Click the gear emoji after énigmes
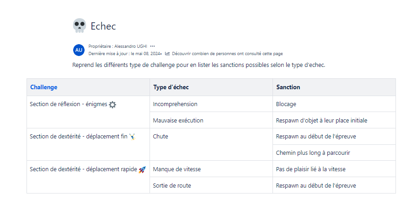Viewport: 417px width, 219px height. (112, 104)
